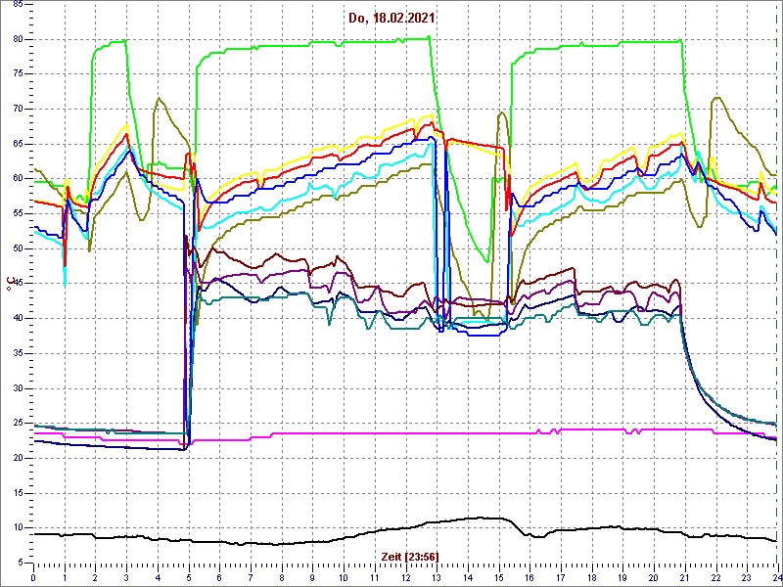783x587 pixels.
Task: Click hour label 3 on the time axis
Action: 126,577
